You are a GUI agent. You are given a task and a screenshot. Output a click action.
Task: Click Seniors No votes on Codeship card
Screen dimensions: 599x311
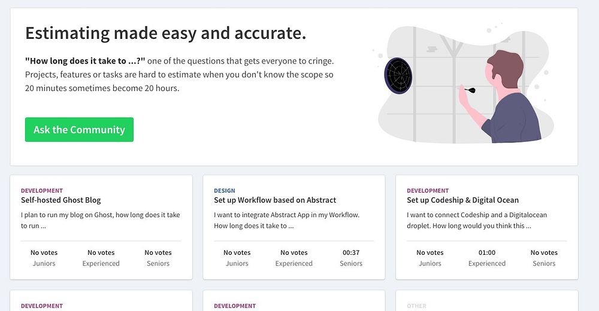coord(544,258)
